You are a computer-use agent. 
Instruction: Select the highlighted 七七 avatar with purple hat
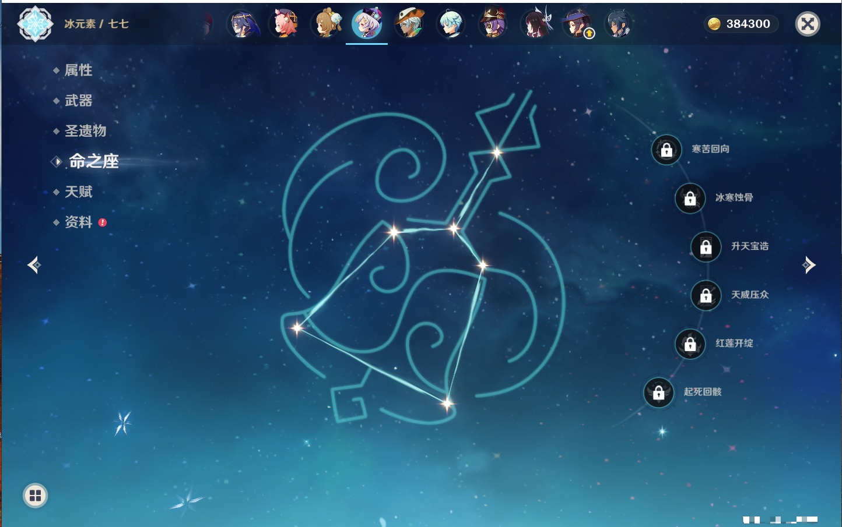coord(367,24)
